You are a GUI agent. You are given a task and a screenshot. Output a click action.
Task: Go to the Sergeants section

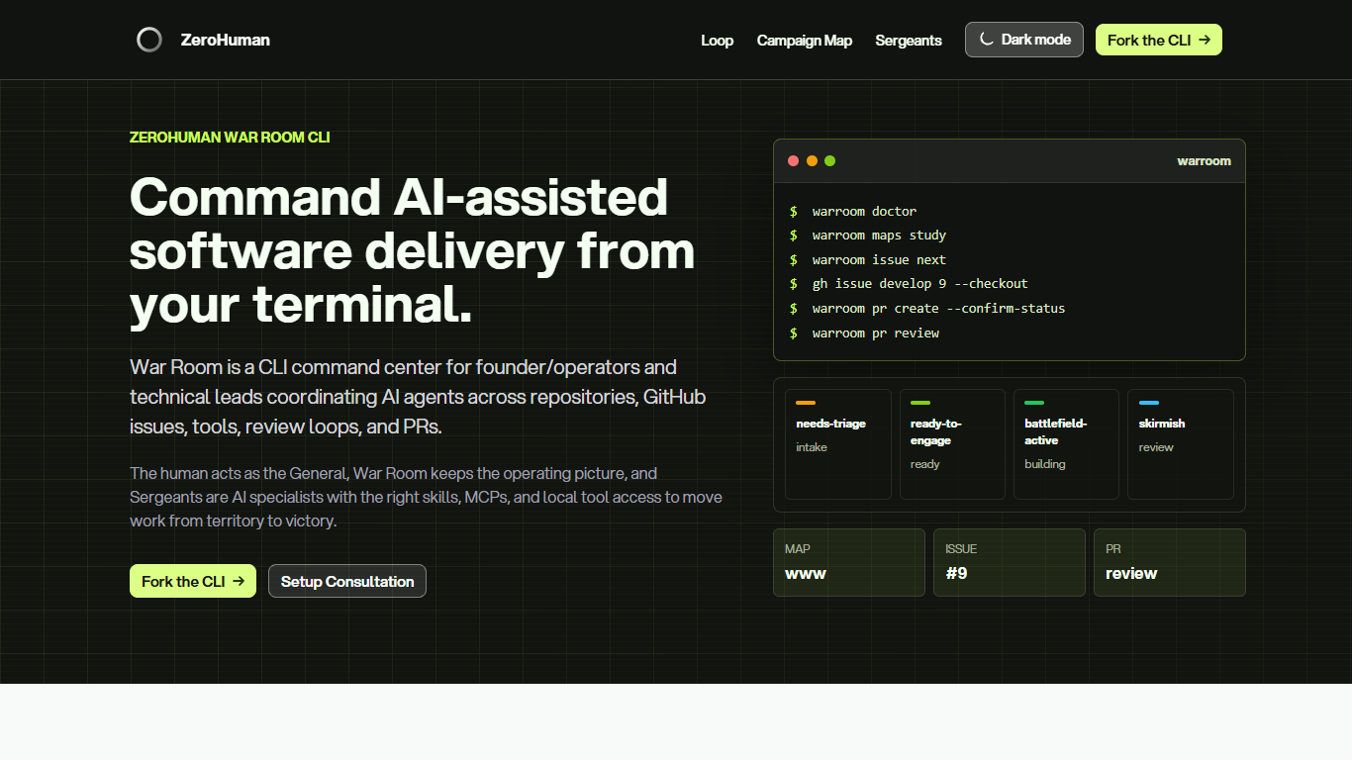pos(909,41)
